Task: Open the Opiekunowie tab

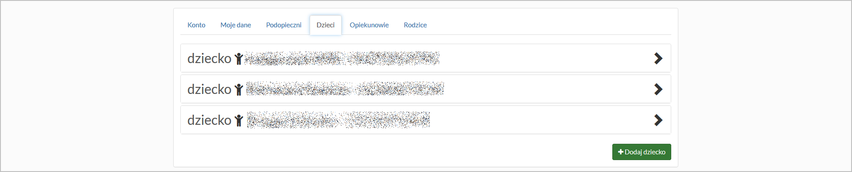Action: (369, 25)
